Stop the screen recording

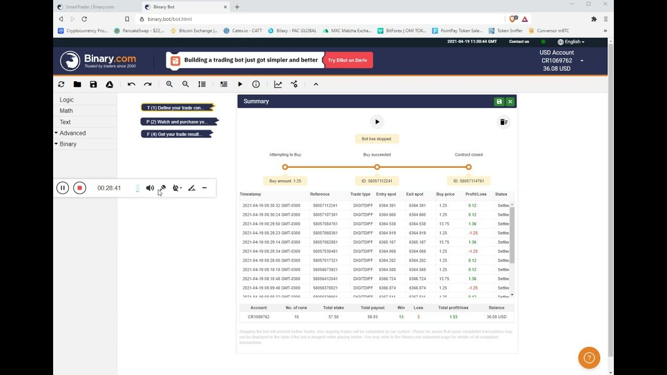79,188
